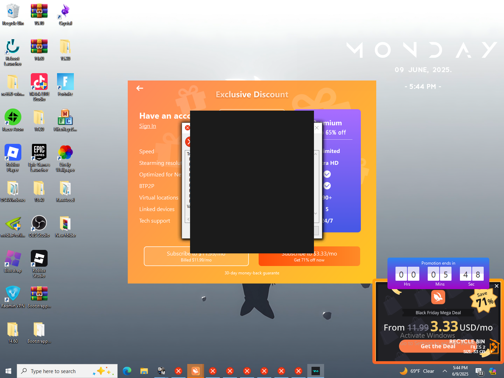Select the 17.30 folder
This screenshot has height=378, width=504.
point(39,120)
